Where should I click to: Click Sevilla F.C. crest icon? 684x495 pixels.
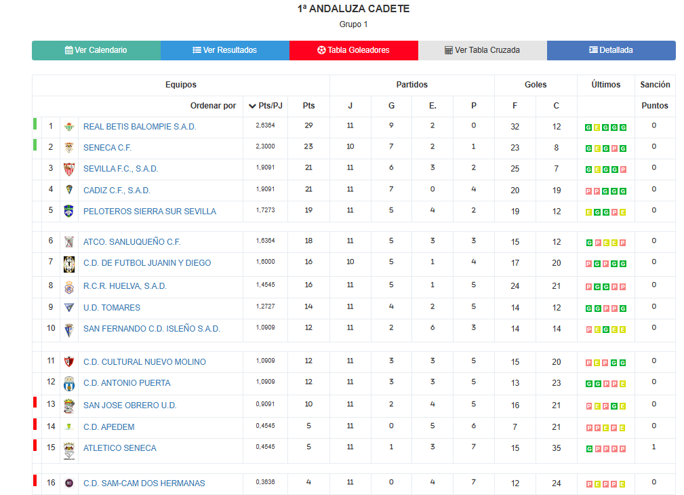[x=69, y=169]
